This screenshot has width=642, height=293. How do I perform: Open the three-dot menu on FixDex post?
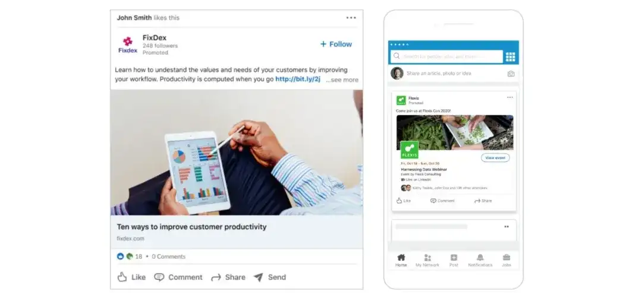[x=351, y=18]
